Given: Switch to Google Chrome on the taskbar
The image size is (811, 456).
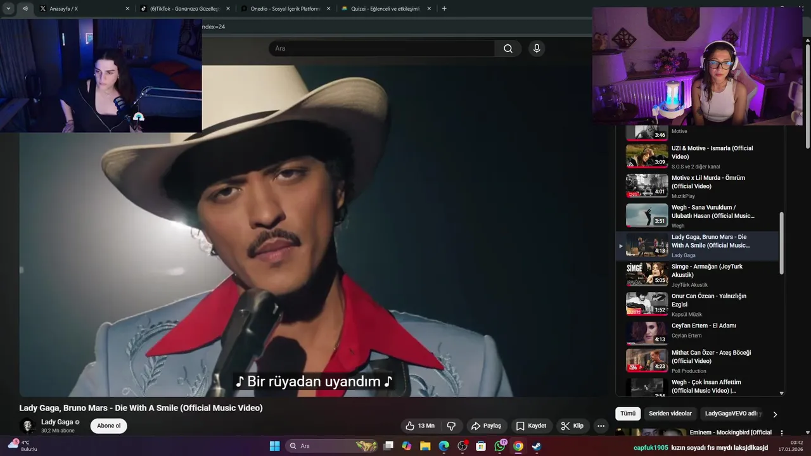Looking at the screenshot, I should tap(518, 446).
